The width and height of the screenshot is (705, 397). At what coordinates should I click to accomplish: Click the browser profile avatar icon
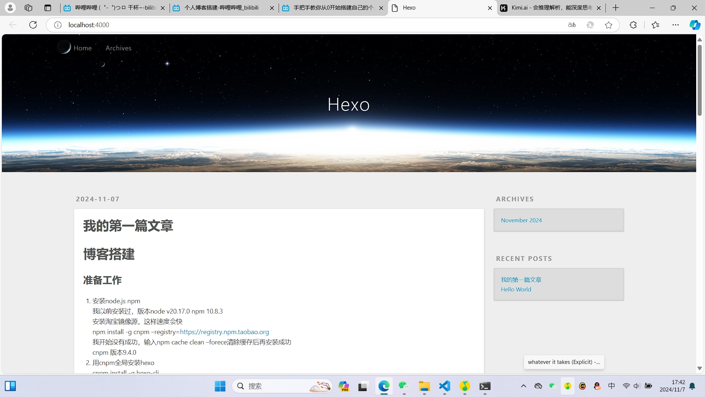(x=10, y=8)
